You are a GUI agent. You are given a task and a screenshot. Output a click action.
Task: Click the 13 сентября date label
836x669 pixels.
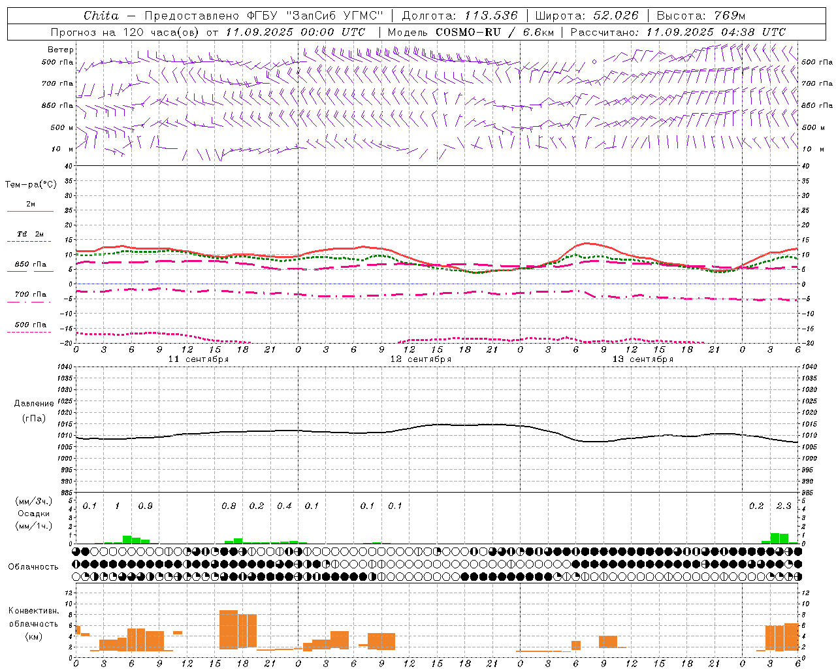[x=643, y=359]
